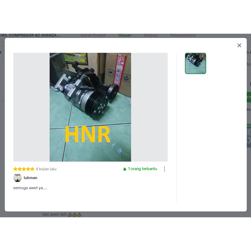Click the 'semoga awet ya' review text

coord(30,188)
